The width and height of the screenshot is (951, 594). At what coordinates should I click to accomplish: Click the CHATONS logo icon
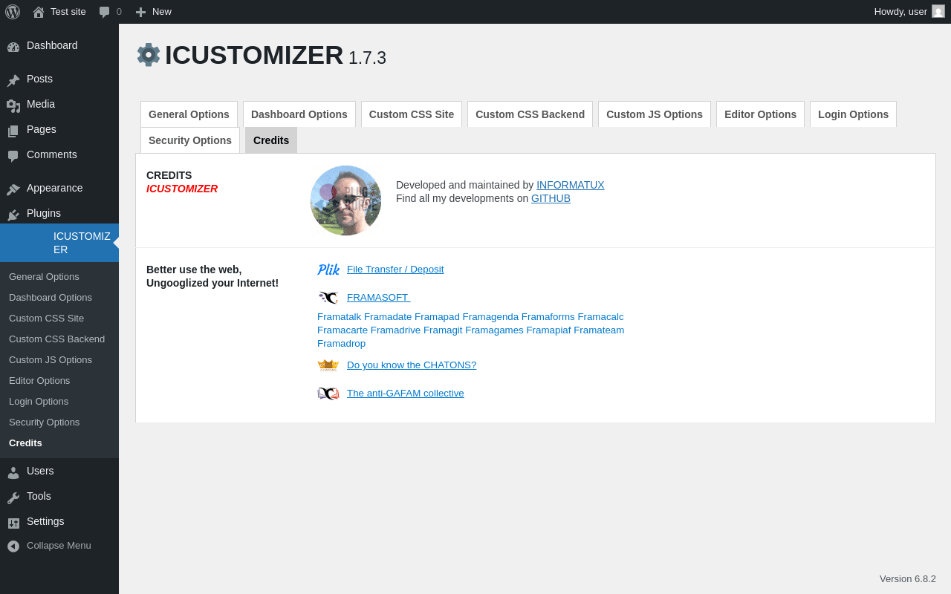point(328,365)
